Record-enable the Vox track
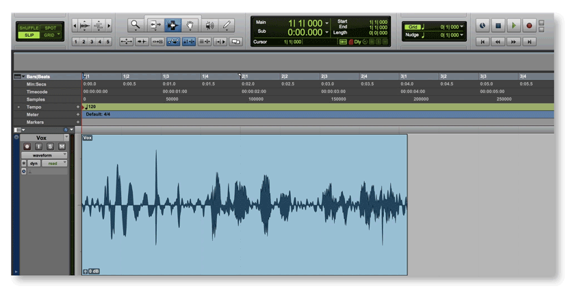Screen dimensions: 575x295 tap(27, 146)
